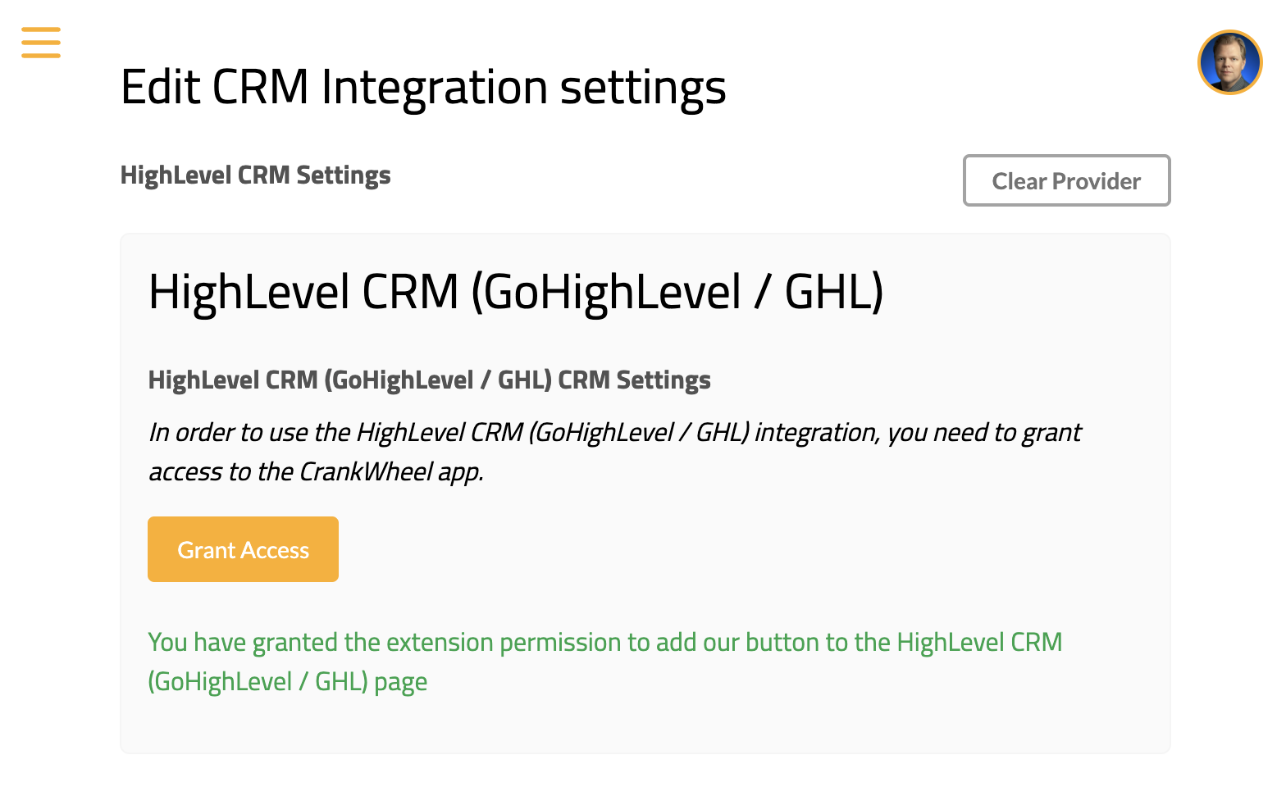The width and height of the screenshot is (1286, 805).
Task: Click the green extension permission confirmation message
Action: (604, 643)
